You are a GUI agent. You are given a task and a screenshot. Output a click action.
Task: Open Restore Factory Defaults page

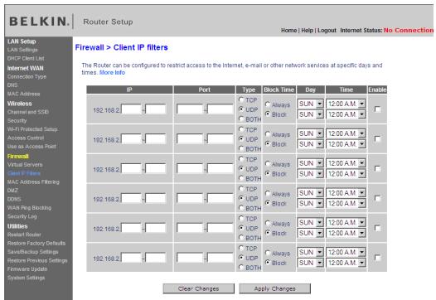pos(36,243)
